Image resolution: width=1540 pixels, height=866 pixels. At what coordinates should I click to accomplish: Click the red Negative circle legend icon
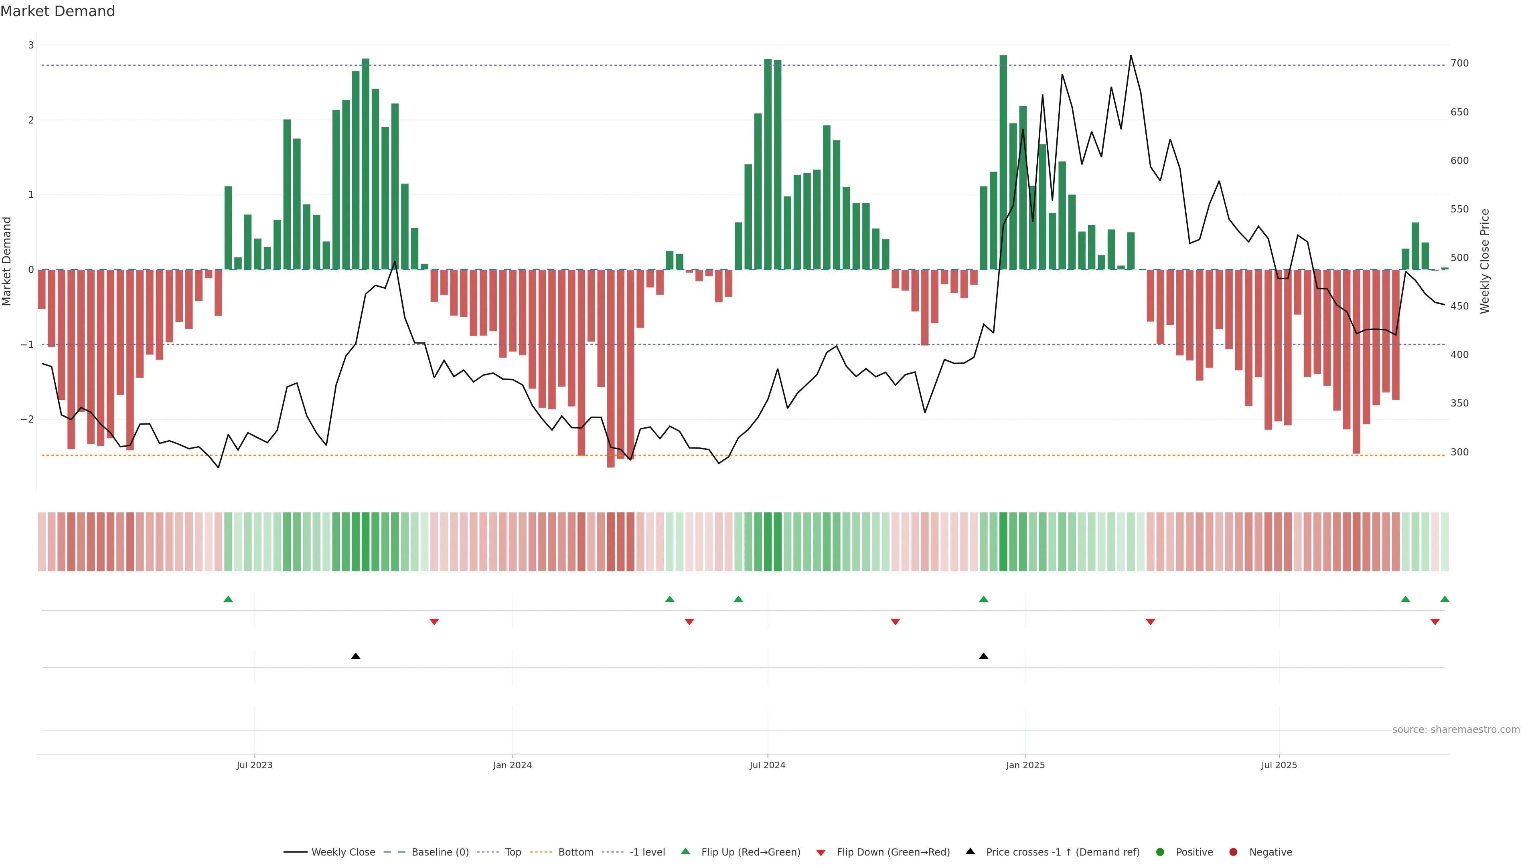pos(1233,852)
